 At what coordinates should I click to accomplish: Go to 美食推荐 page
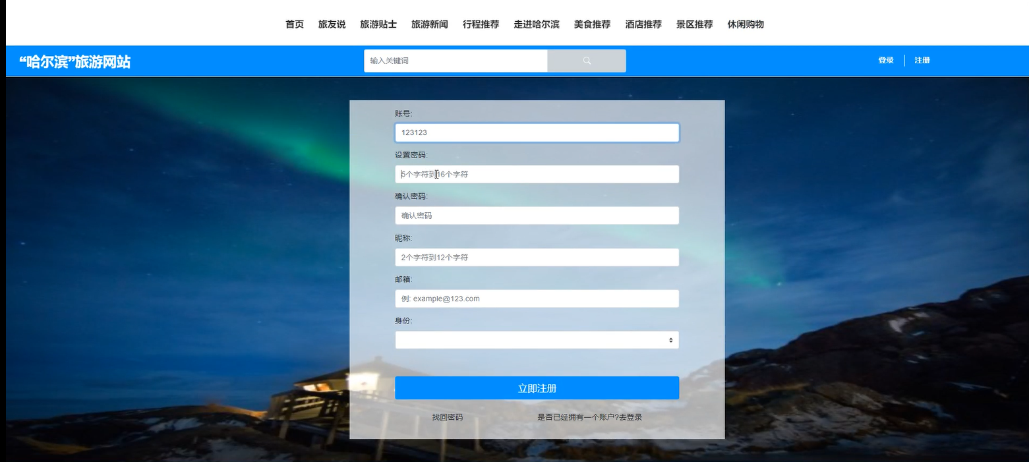(592, 24)
